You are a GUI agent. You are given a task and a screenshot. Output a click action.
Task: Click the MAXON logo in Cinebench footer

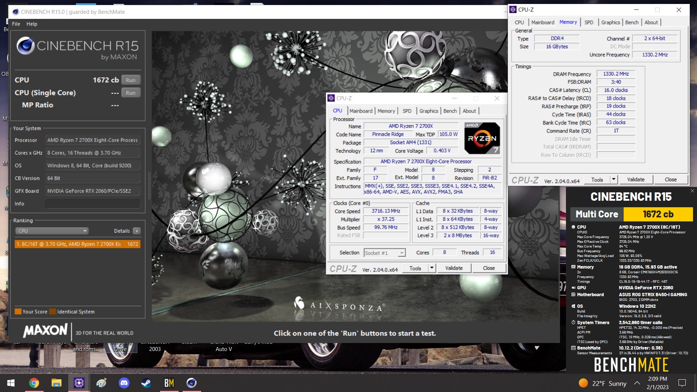[45, 330]
